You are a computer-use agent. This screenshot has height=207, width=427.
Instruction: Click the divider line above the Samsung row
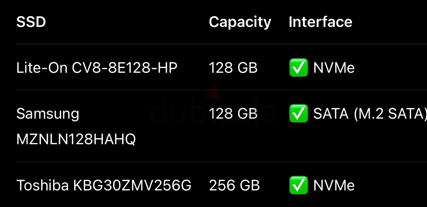[222, 90]
